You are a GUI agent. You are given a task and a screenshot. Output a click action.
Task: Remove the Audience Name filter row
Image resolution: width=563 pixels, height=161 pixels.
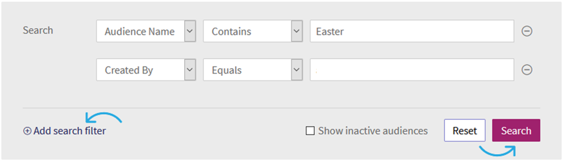527,31
